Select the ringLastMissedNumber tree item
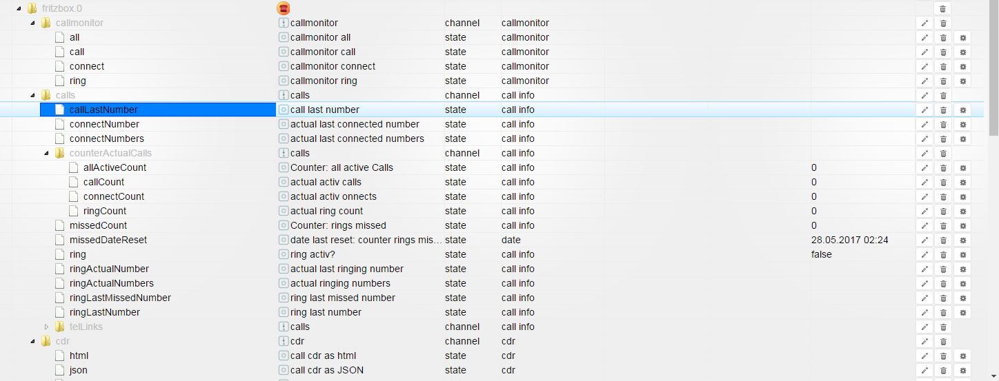This screenshot has height=381, width=999. [120, 298]
